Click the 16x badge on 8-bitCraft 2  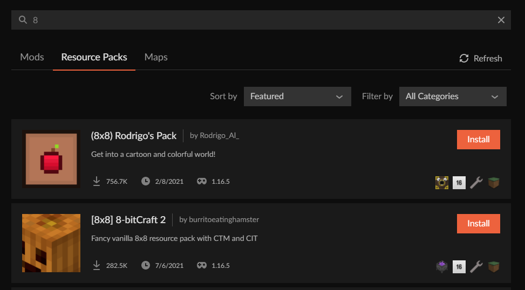click(459, 267)
